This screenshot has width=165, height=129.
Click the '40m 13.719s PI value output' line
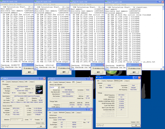[53, 62]
